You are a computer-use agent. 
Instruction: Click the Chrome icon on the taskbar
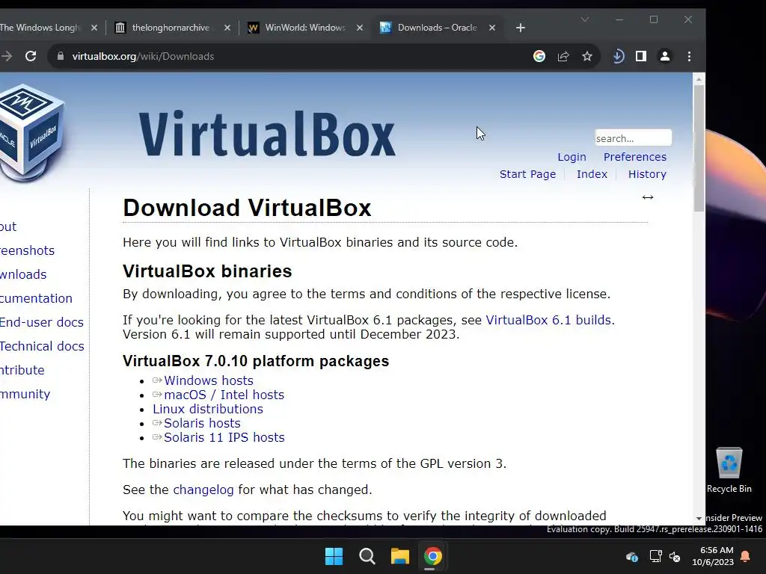433,556
